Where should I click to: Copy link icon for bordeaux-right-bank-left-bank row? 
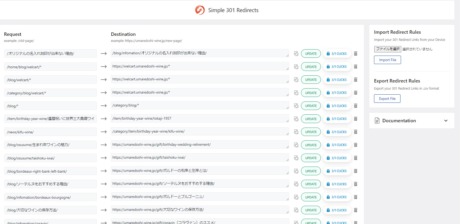pos(296,171)
